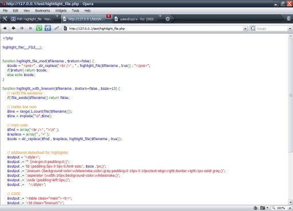293x211 pixels.
Task: Click the 'function highlight_with_linenum' line
Action: click(x=61, y=89)
